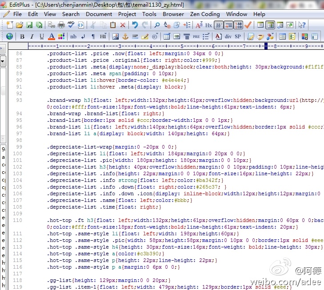This screenshot has width=324, height=290.
Task: Insert SP span tag
Action: point(238,36)
